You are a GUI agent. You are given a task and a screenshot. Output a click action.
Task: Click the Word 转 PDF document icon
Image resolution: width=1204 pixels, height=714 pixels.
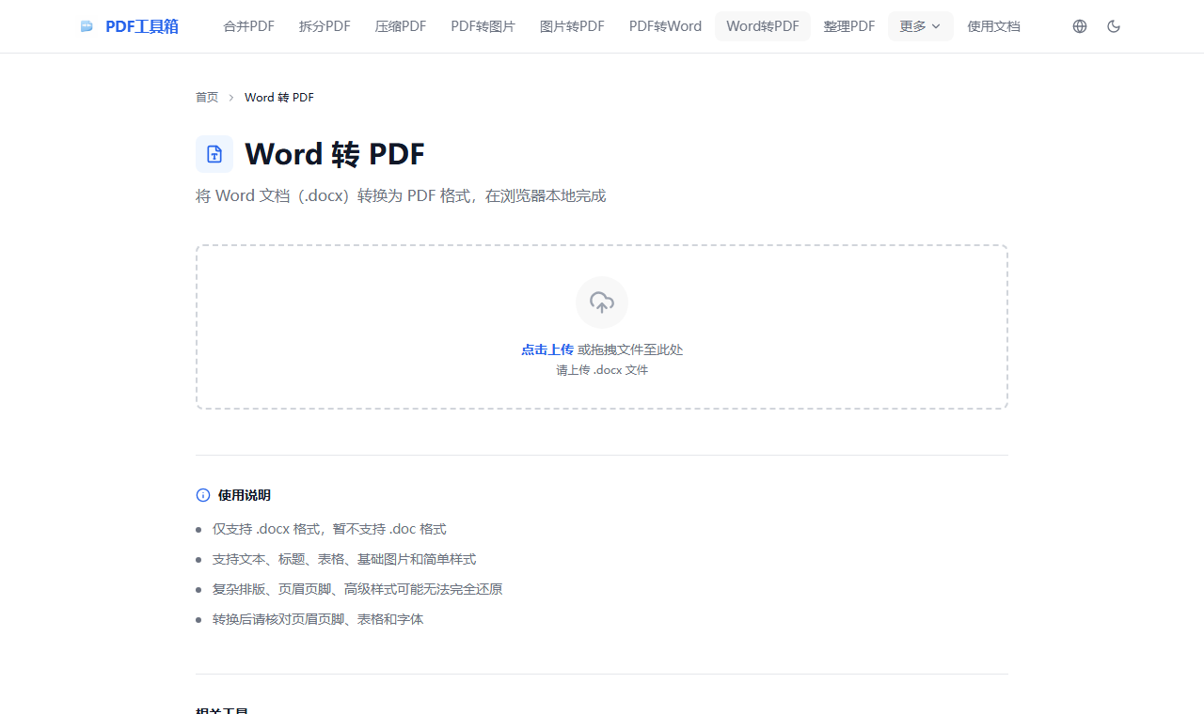tap(214, 154)
